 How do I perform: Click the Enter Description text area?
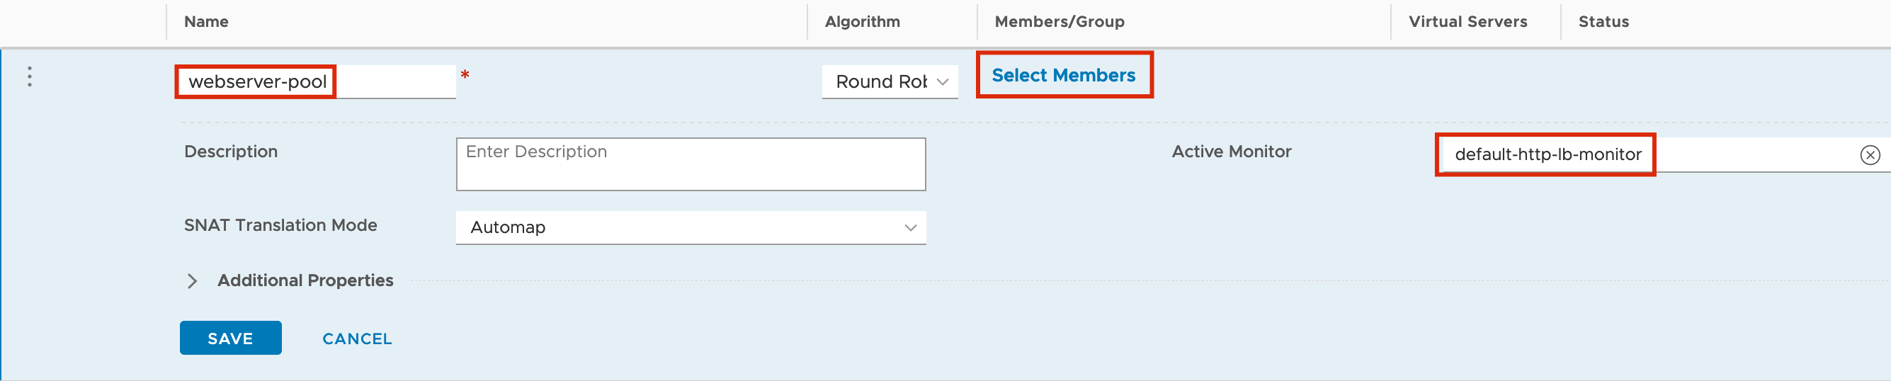(691, 164)
